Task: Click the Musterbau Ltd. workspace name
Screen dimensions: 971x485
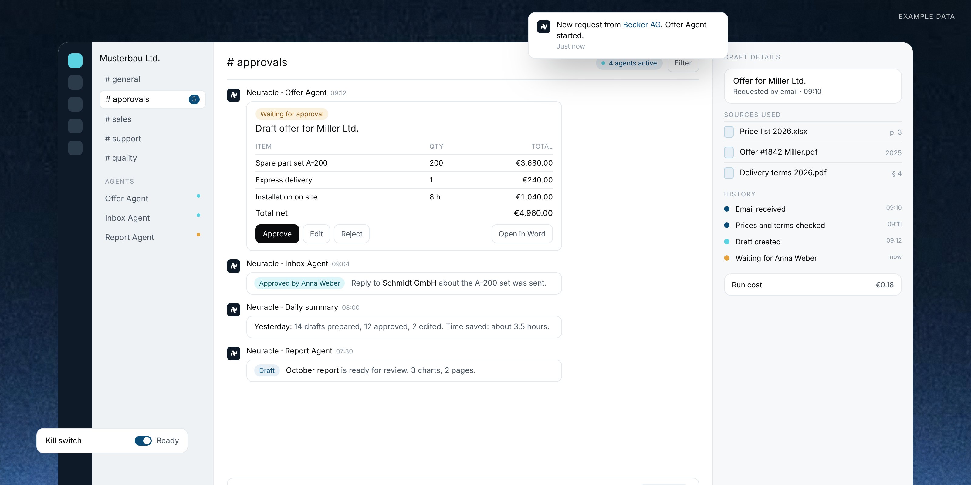Action: point(130,59)
